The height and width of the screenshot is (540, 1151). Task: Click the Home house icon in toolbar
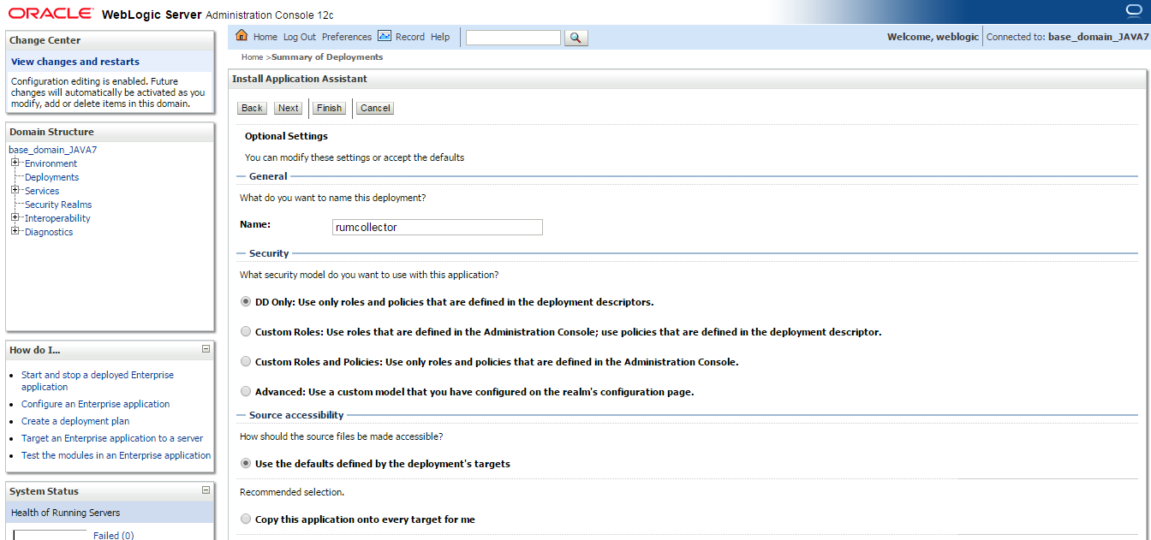click(242, 36)
